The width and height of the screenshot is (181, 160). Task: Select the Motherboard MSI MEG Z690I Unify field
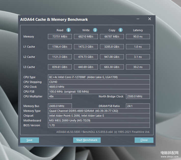tap(99, 120)
